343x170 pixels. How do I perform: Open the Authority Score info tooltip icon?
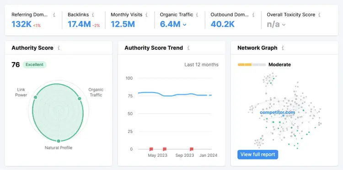click(x=59, y=48)
